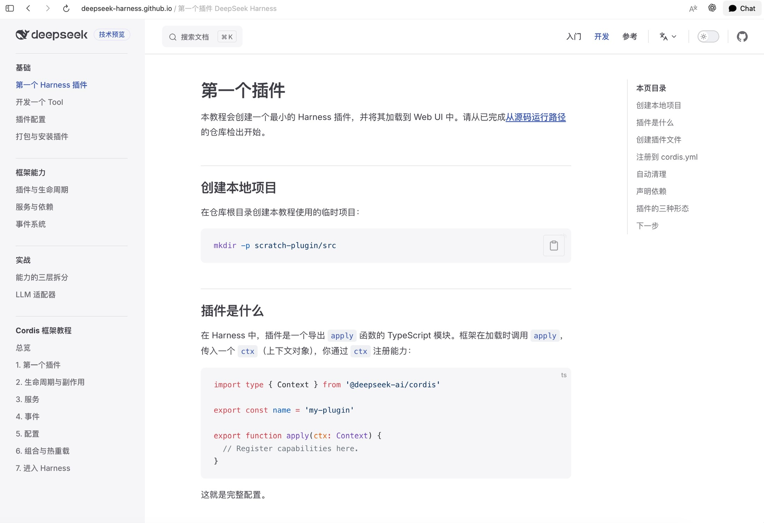Jump to 自动清理 in page outline

[651, 174]
